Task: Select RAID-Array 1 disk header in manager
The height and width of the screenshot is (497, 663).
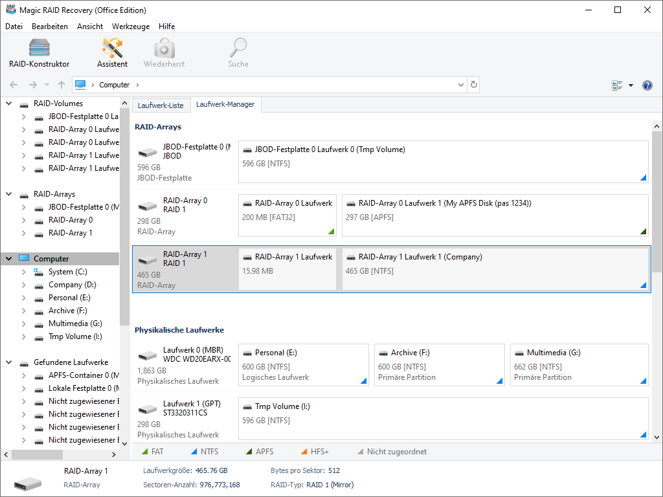Action: [x=185, y=269]
